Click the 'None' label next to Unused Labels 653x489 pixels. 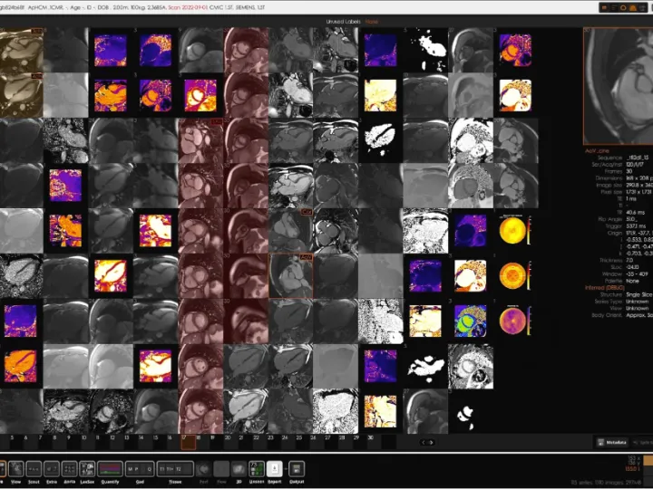(x=372, y=22)
